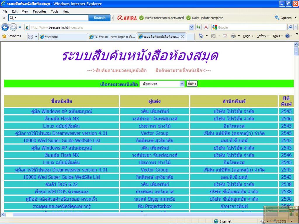Click link สืบค้นตามหมวดหมู่หนังสือ
This screenshot has width=299, height=224.
(121, 71)
